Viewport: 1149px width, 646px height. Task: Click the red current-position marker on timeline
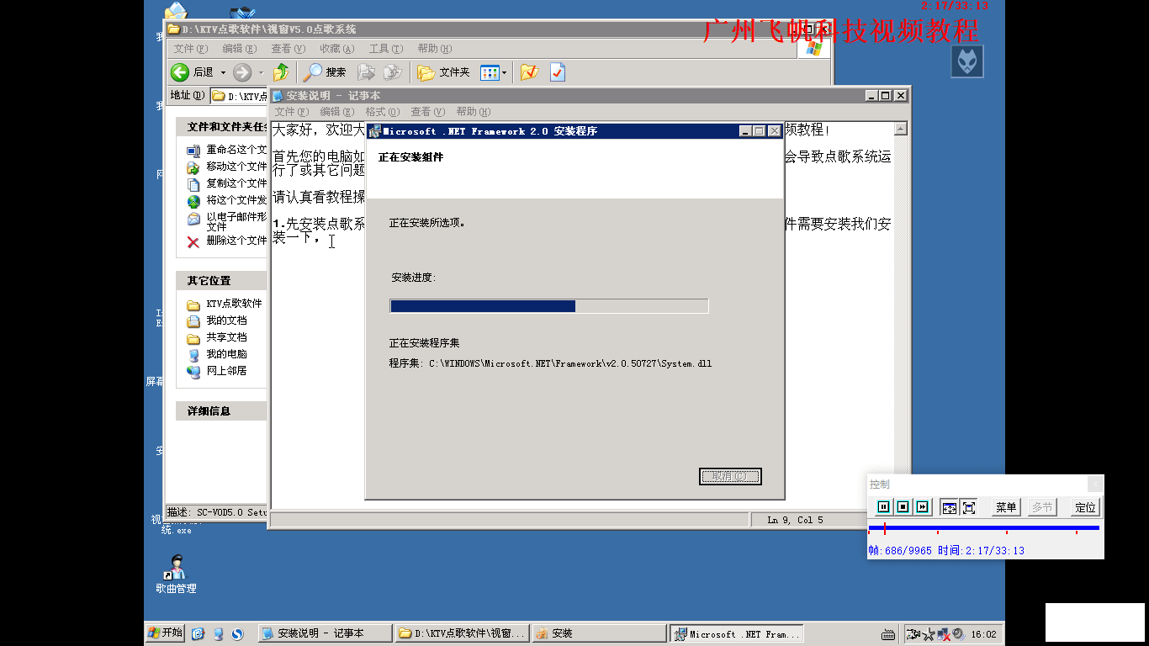pos(884,528)
